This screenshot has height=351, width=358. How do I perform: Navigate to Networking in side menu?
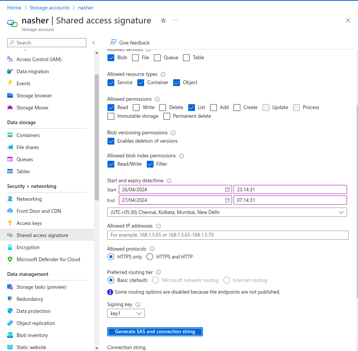click(x=29, y=199)
